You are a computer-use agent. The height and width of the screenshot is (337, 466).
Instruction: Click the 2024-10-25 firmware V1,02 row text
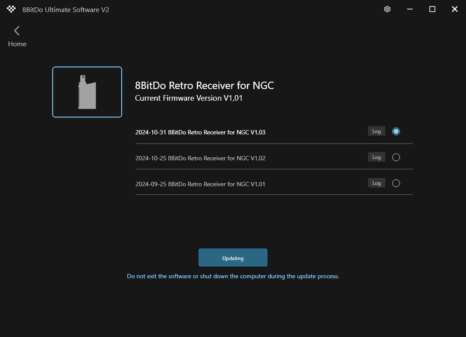click(x=200, y=158)
